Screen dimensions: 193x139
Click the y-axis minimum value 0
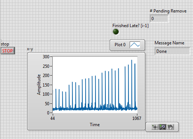click(48, 113)
